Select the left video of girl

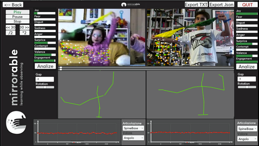coord(102,37)
